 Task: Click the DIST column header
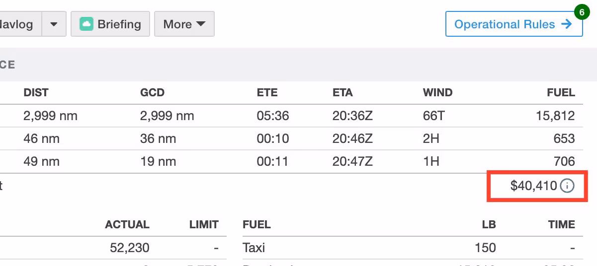[36, 92]
